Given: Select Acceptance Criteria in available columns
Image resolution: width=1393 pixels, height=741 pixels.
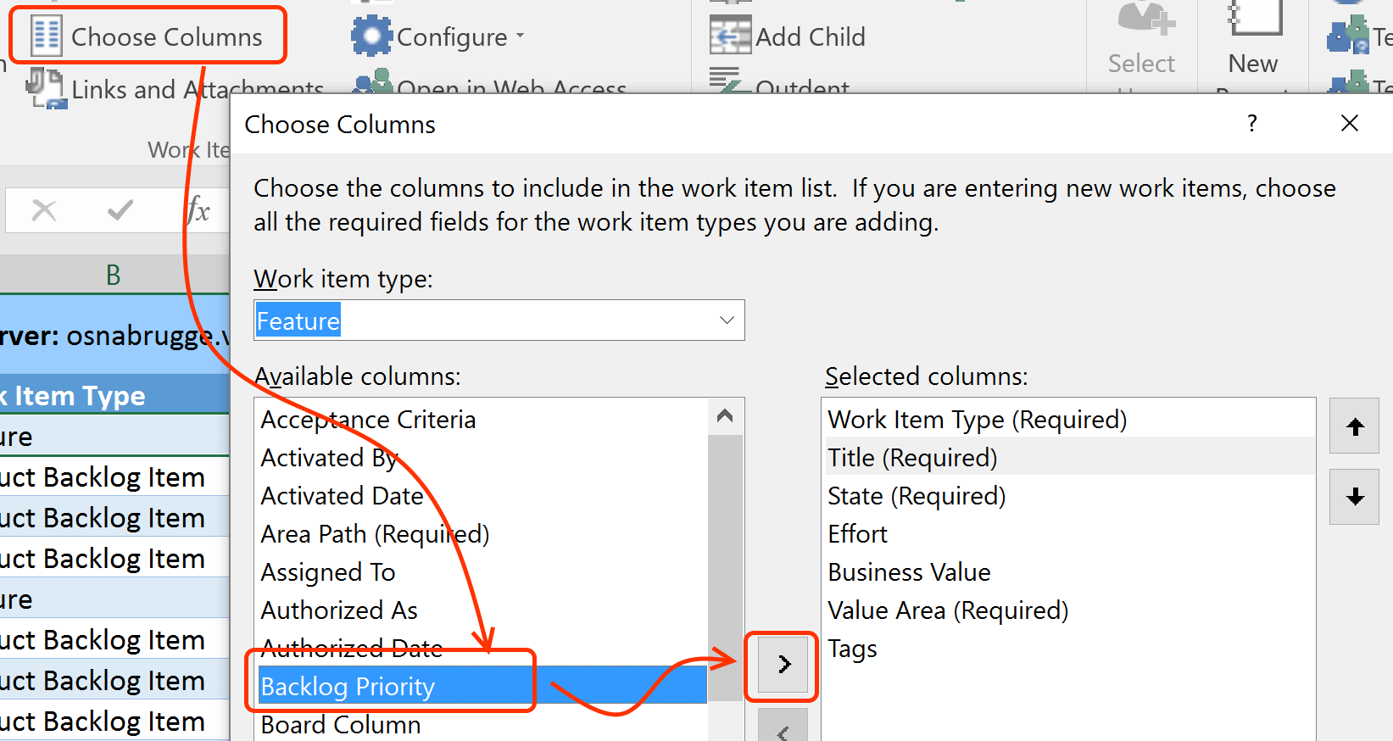Looking at the screenshot, I should pos(368,420).
